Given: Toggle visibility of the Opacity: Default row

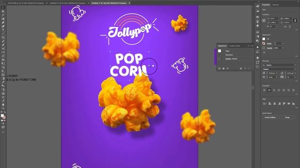Looking at the screenshot, I should (219, 59).
